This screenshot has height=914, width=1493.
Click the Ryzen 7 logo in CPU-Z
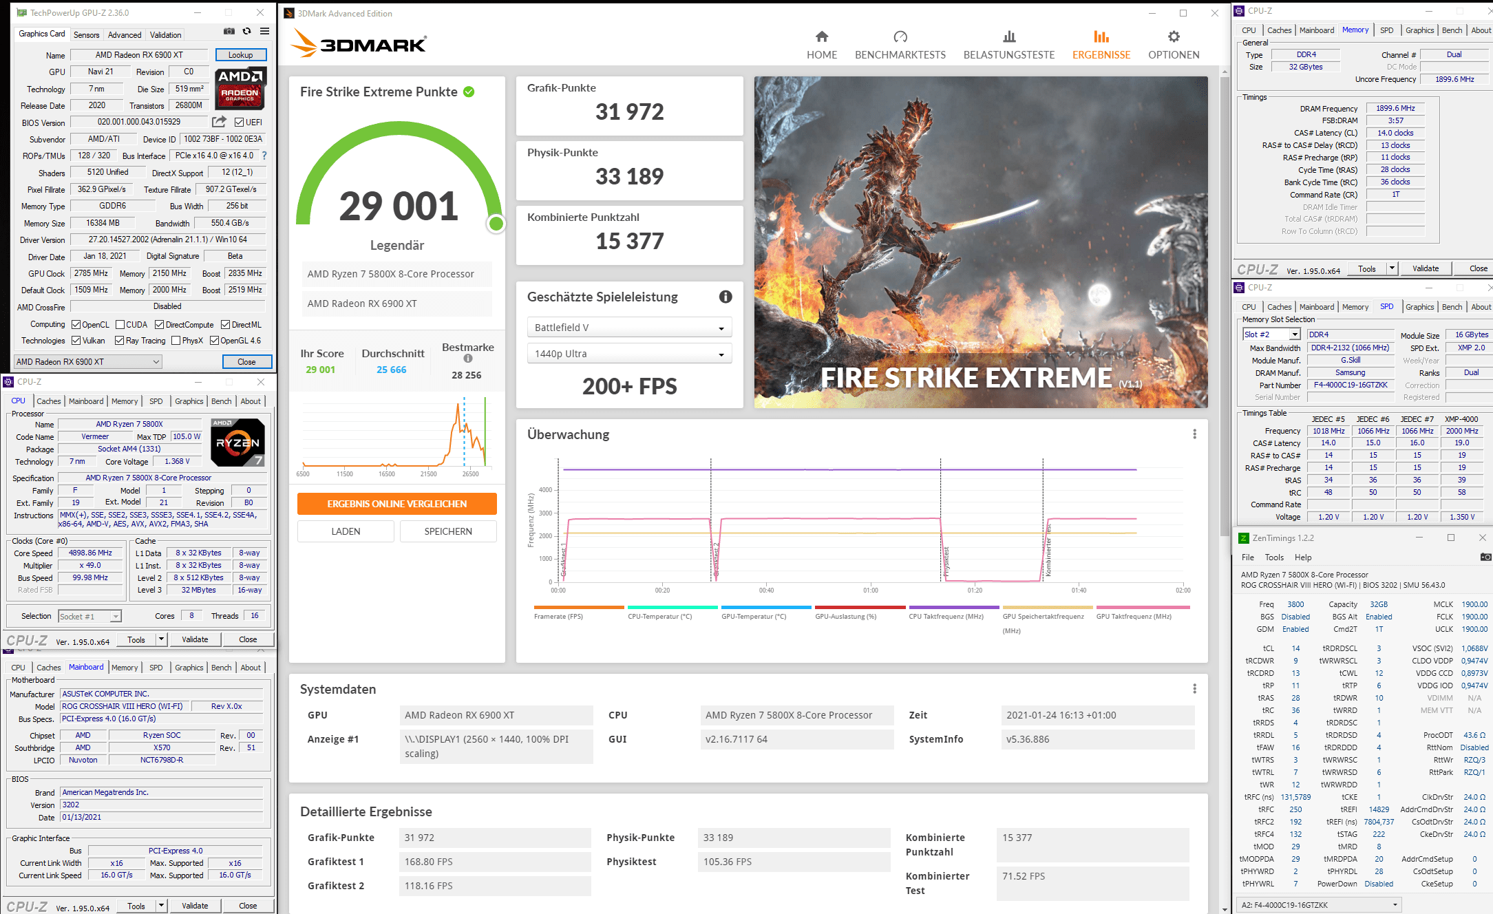[237, 443]
